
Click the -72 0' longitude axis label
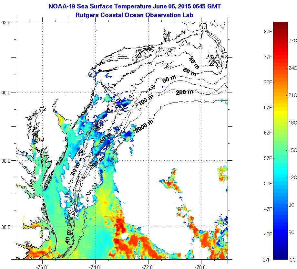point(148,267)
